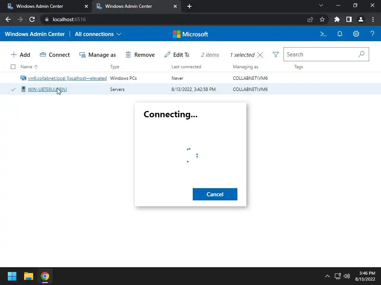Open the Chrome three-dot menu
Screen dimensions: 381x285
point(373,19)
